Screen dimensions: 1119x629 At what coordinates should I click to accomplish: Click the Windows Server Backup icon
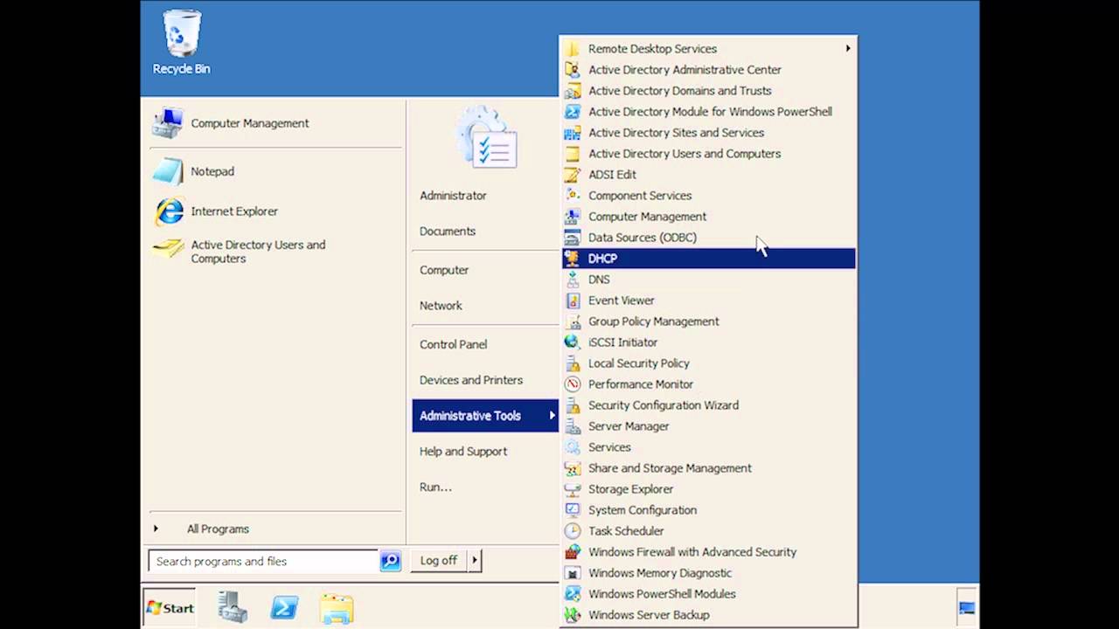click(572, 615)
